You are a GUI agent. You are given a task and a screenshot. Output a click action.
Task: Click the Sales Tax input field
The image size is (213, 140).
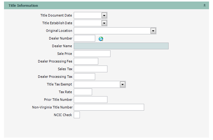click(90, 69)
